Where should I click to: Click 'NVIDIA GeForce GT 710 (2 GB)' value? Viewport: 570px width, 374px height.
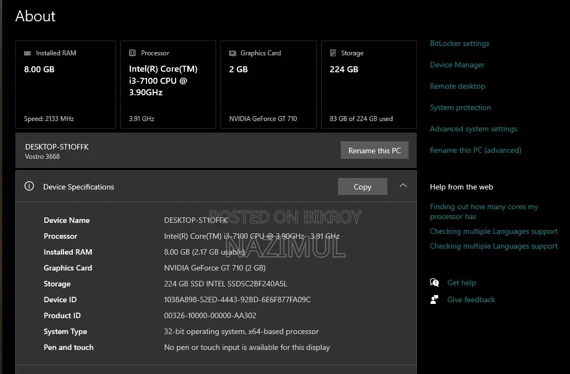click(215, 268)
